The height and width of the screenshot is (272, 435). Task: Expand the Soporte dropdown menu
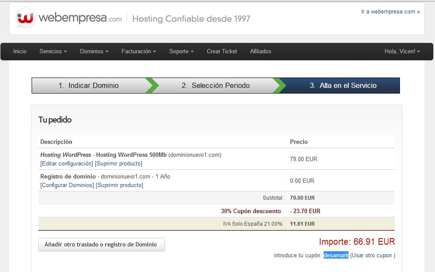(181, 52)
